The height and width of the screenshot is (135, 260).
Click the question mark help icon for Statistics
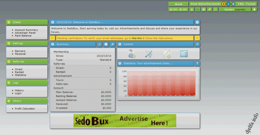(x=197, y=63)
